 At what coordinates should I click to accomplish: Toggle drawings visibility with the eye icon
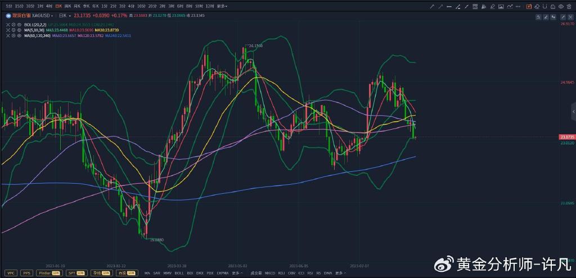561,6
